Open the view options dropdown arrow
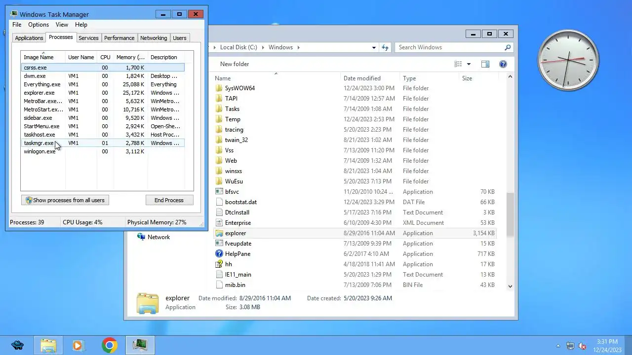This screenshot has height=355, width=632. [469, 64]
